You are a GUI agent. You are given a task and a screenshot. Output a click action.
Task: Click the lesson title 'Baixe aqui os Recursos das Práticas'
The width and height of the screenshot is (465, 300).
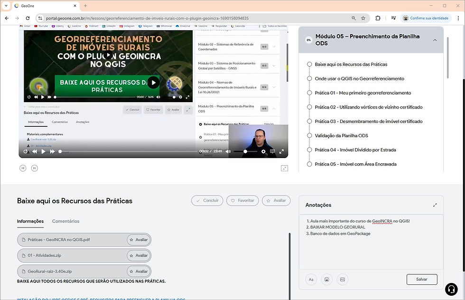[75, 201]
